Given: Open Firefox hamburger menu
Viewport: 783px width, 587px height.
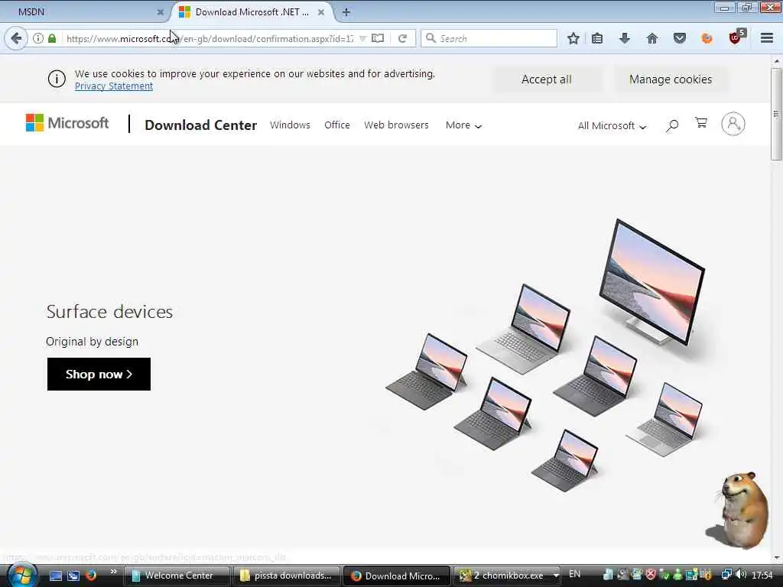Looking at the screenshot, I should click(767, 38).
